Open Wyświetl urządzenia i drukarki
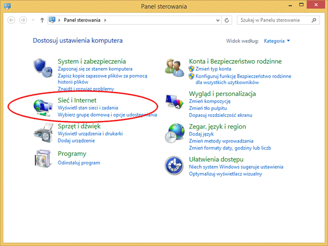328x246 pixels. [x=90, y=133]
